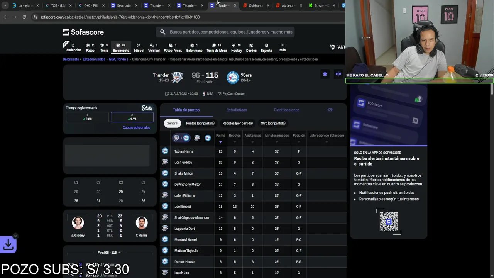The width and height of the screenshot is (494, 278).
Task: Switch to Clasificaciones tab
Action: (x=286, y=110)
